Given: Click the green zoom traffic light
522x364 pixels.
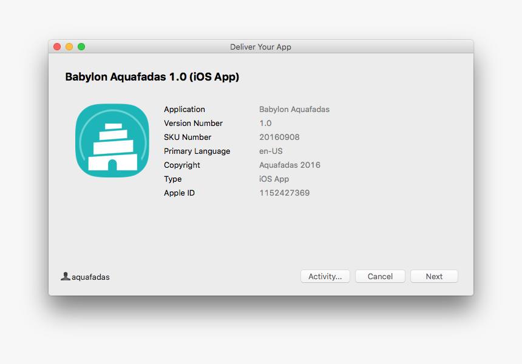Looking at the screenshot, I should click(81, 46).
